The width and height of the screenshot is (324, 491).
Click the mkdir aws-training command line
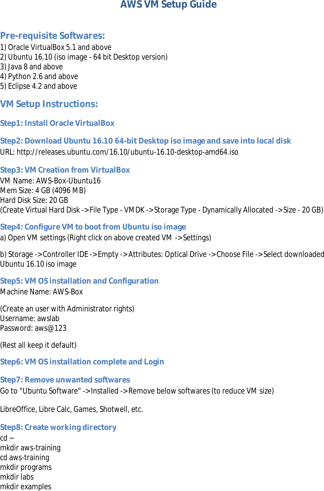30,448
